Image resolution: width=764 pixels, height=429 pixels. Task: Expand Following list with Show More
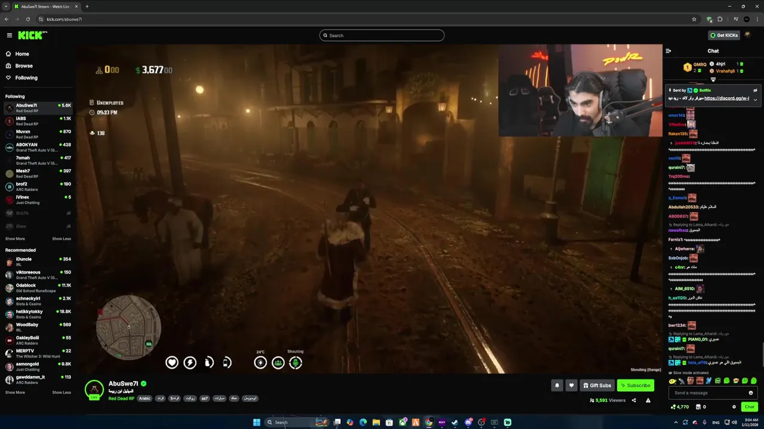point(15,238)
